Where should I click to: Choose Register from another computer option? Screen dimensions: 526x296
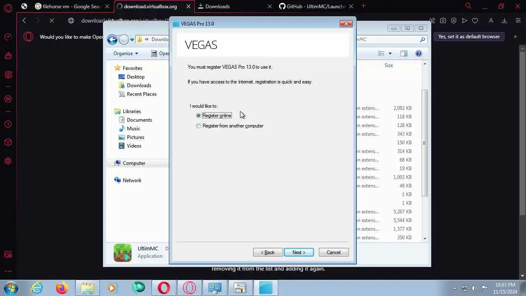pyautogui.click(x=198, y=126)
